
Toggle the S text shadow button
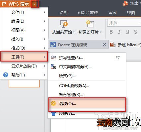coord(135,32)
